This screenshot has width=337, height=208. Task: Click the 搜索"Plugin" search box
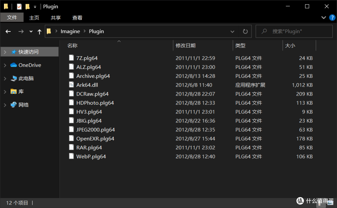(x=294, y=31)
